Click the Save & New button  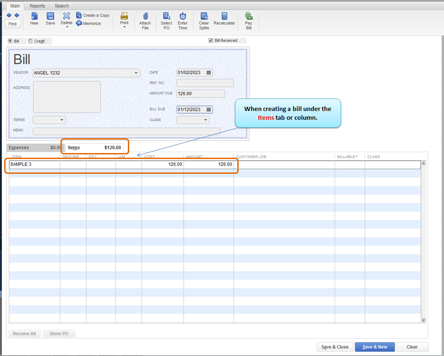(374, 347)
